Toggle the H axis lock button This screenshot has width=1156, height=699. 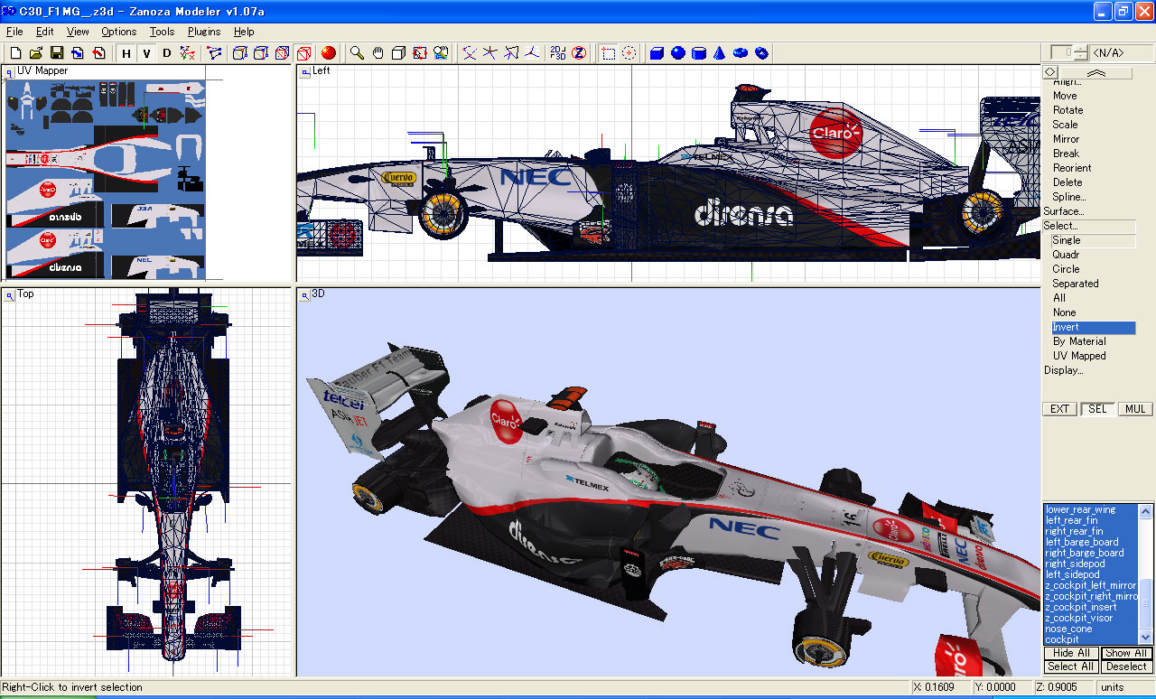pos(126,53)
